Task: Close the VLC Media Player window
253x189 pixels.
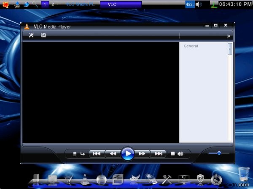Action: click(226, 25)
